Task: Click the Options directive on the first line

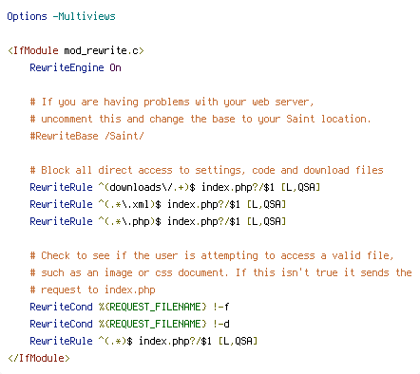Action: click(27, 16)
